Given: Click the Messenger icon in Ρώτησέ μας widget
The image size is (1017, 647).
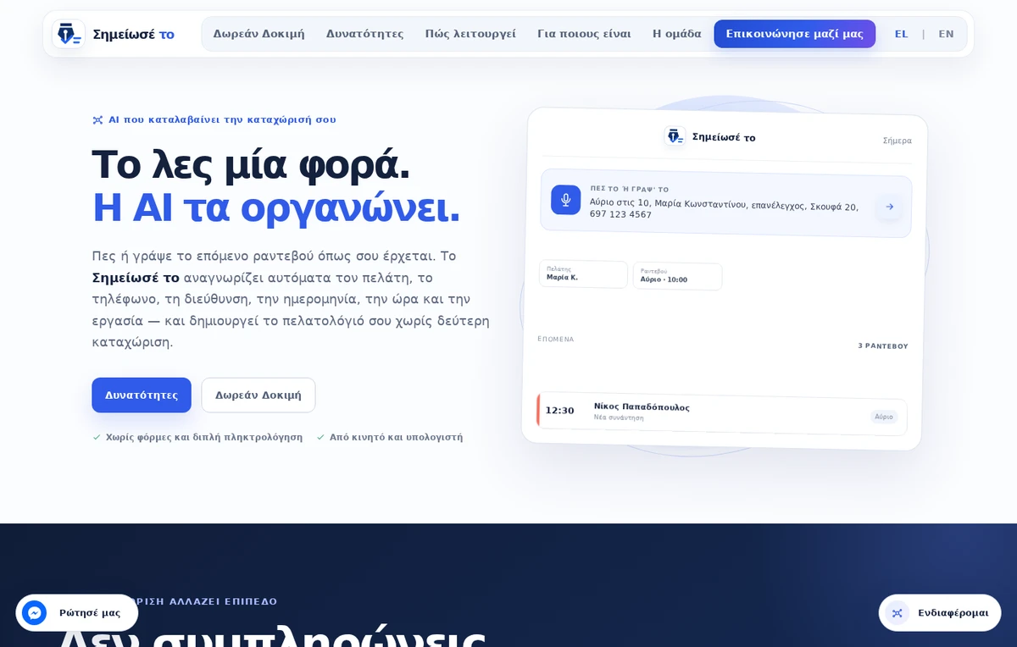Looking at the screenshot, I should tap(34, 612).
